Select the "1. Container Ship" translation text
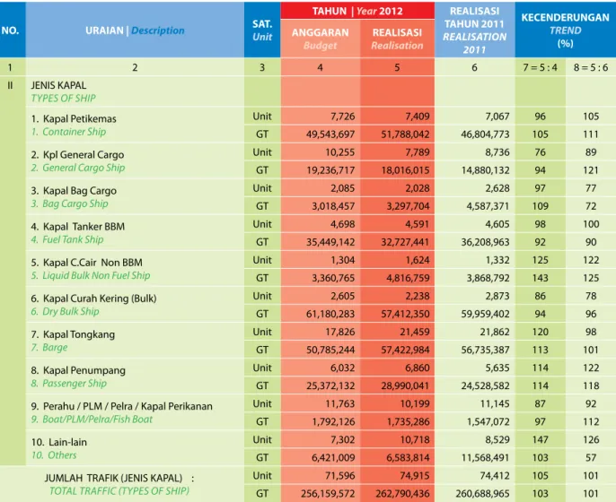This screenshot has width=616, height=502. pyautogui.click(x=69, y=132)
